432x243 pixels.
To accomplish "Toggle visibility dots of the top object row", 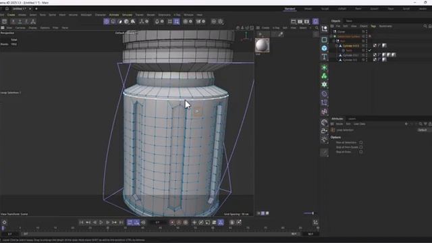I will [x=367, y=32].
